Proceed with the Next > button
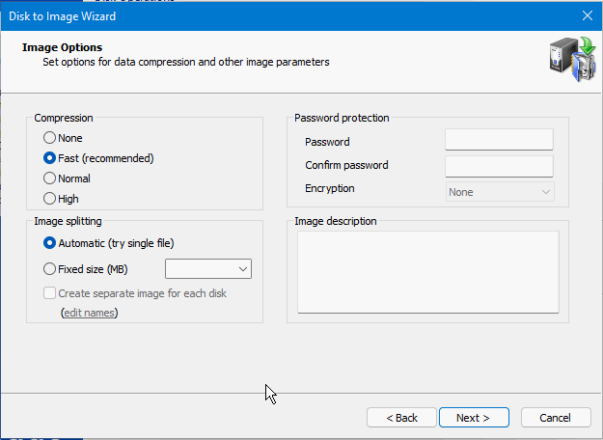 tap(473, 418)
